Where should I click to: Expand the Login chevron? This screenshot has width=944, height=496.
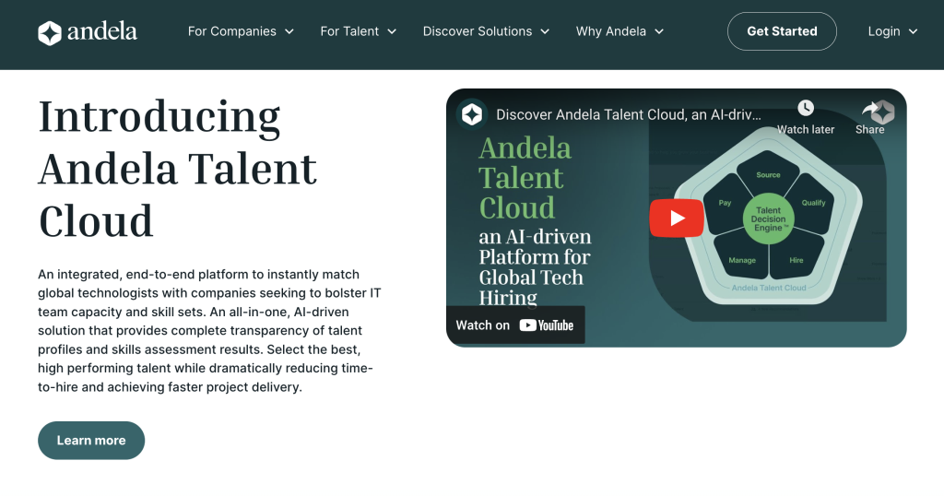point(913,32)
